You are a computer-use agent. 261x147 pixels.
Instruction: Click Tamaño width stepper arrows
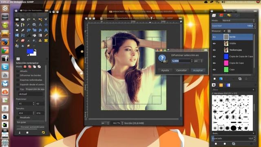pyautogui.click(x=33, y=113)
